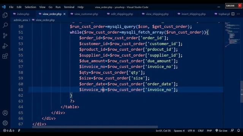This screenshot has width=243, height=136.
Task: Split the editor to the right
Action: pyautogui.click(x=233, y=14)
